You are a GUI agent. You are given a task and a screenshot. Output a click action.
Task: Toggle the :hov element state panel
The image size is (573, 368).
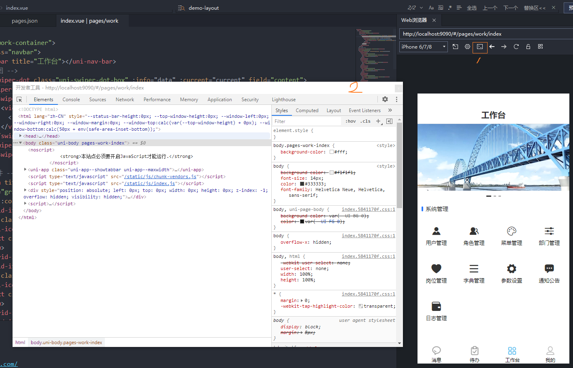coord(351,121)
